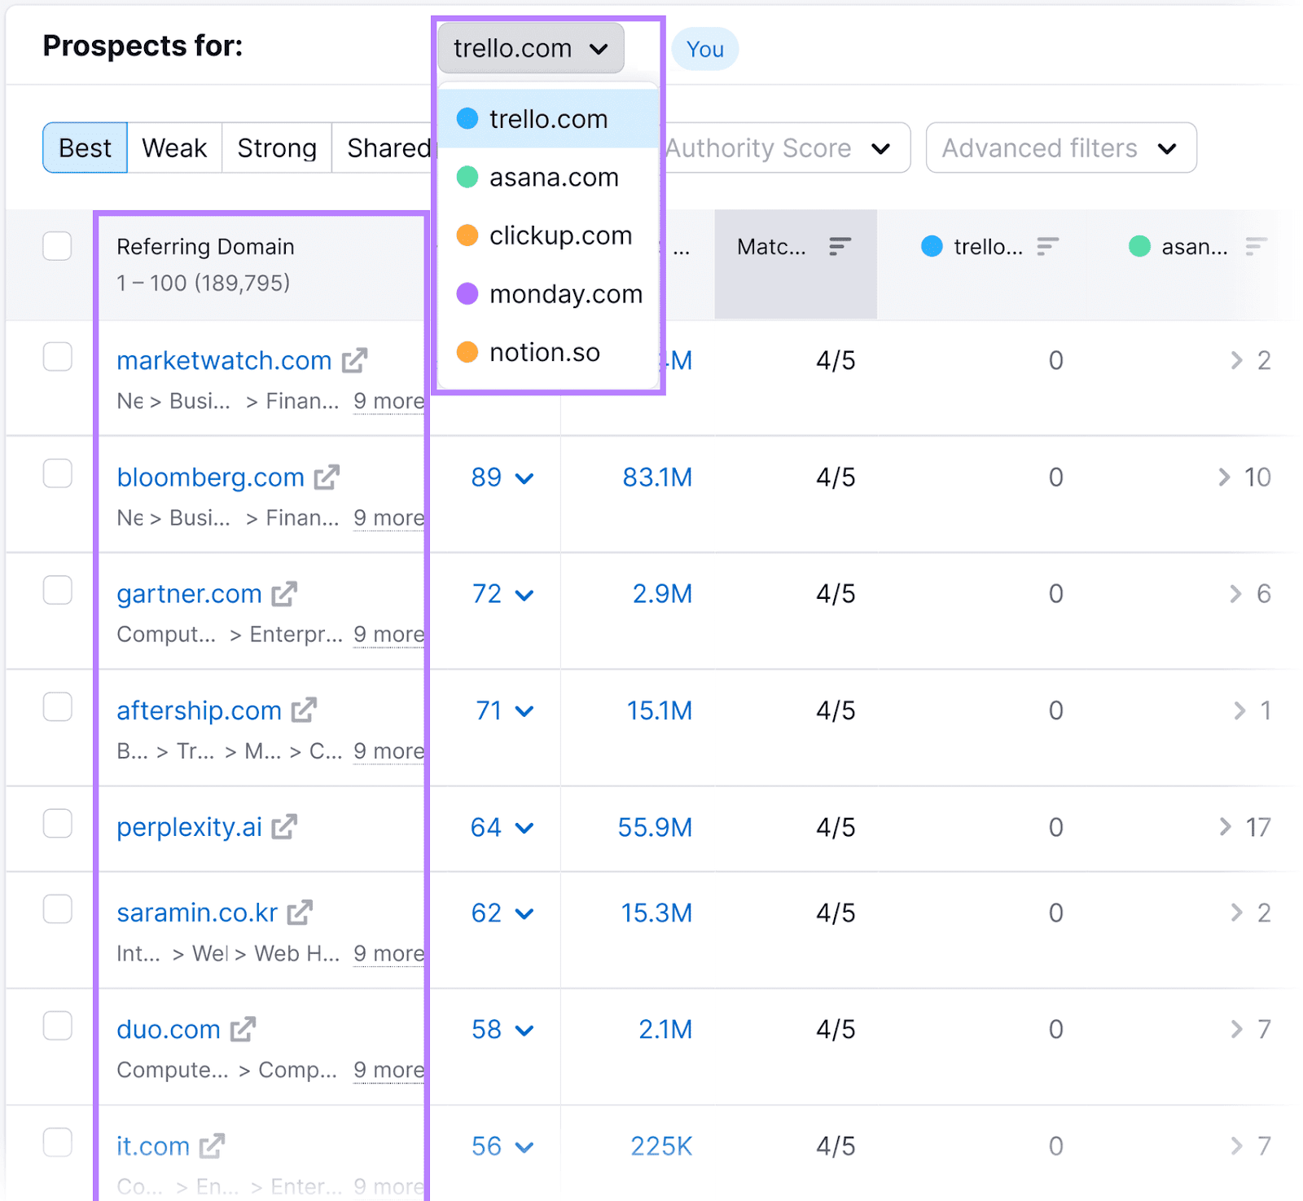This screenshot has height=1201, width=1303.
Task: Open duo.com through its external link icon
Action: tap(243, 1029)
